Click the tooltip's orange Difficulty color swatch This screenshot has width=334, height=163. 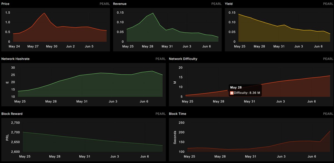pos(232,93)
